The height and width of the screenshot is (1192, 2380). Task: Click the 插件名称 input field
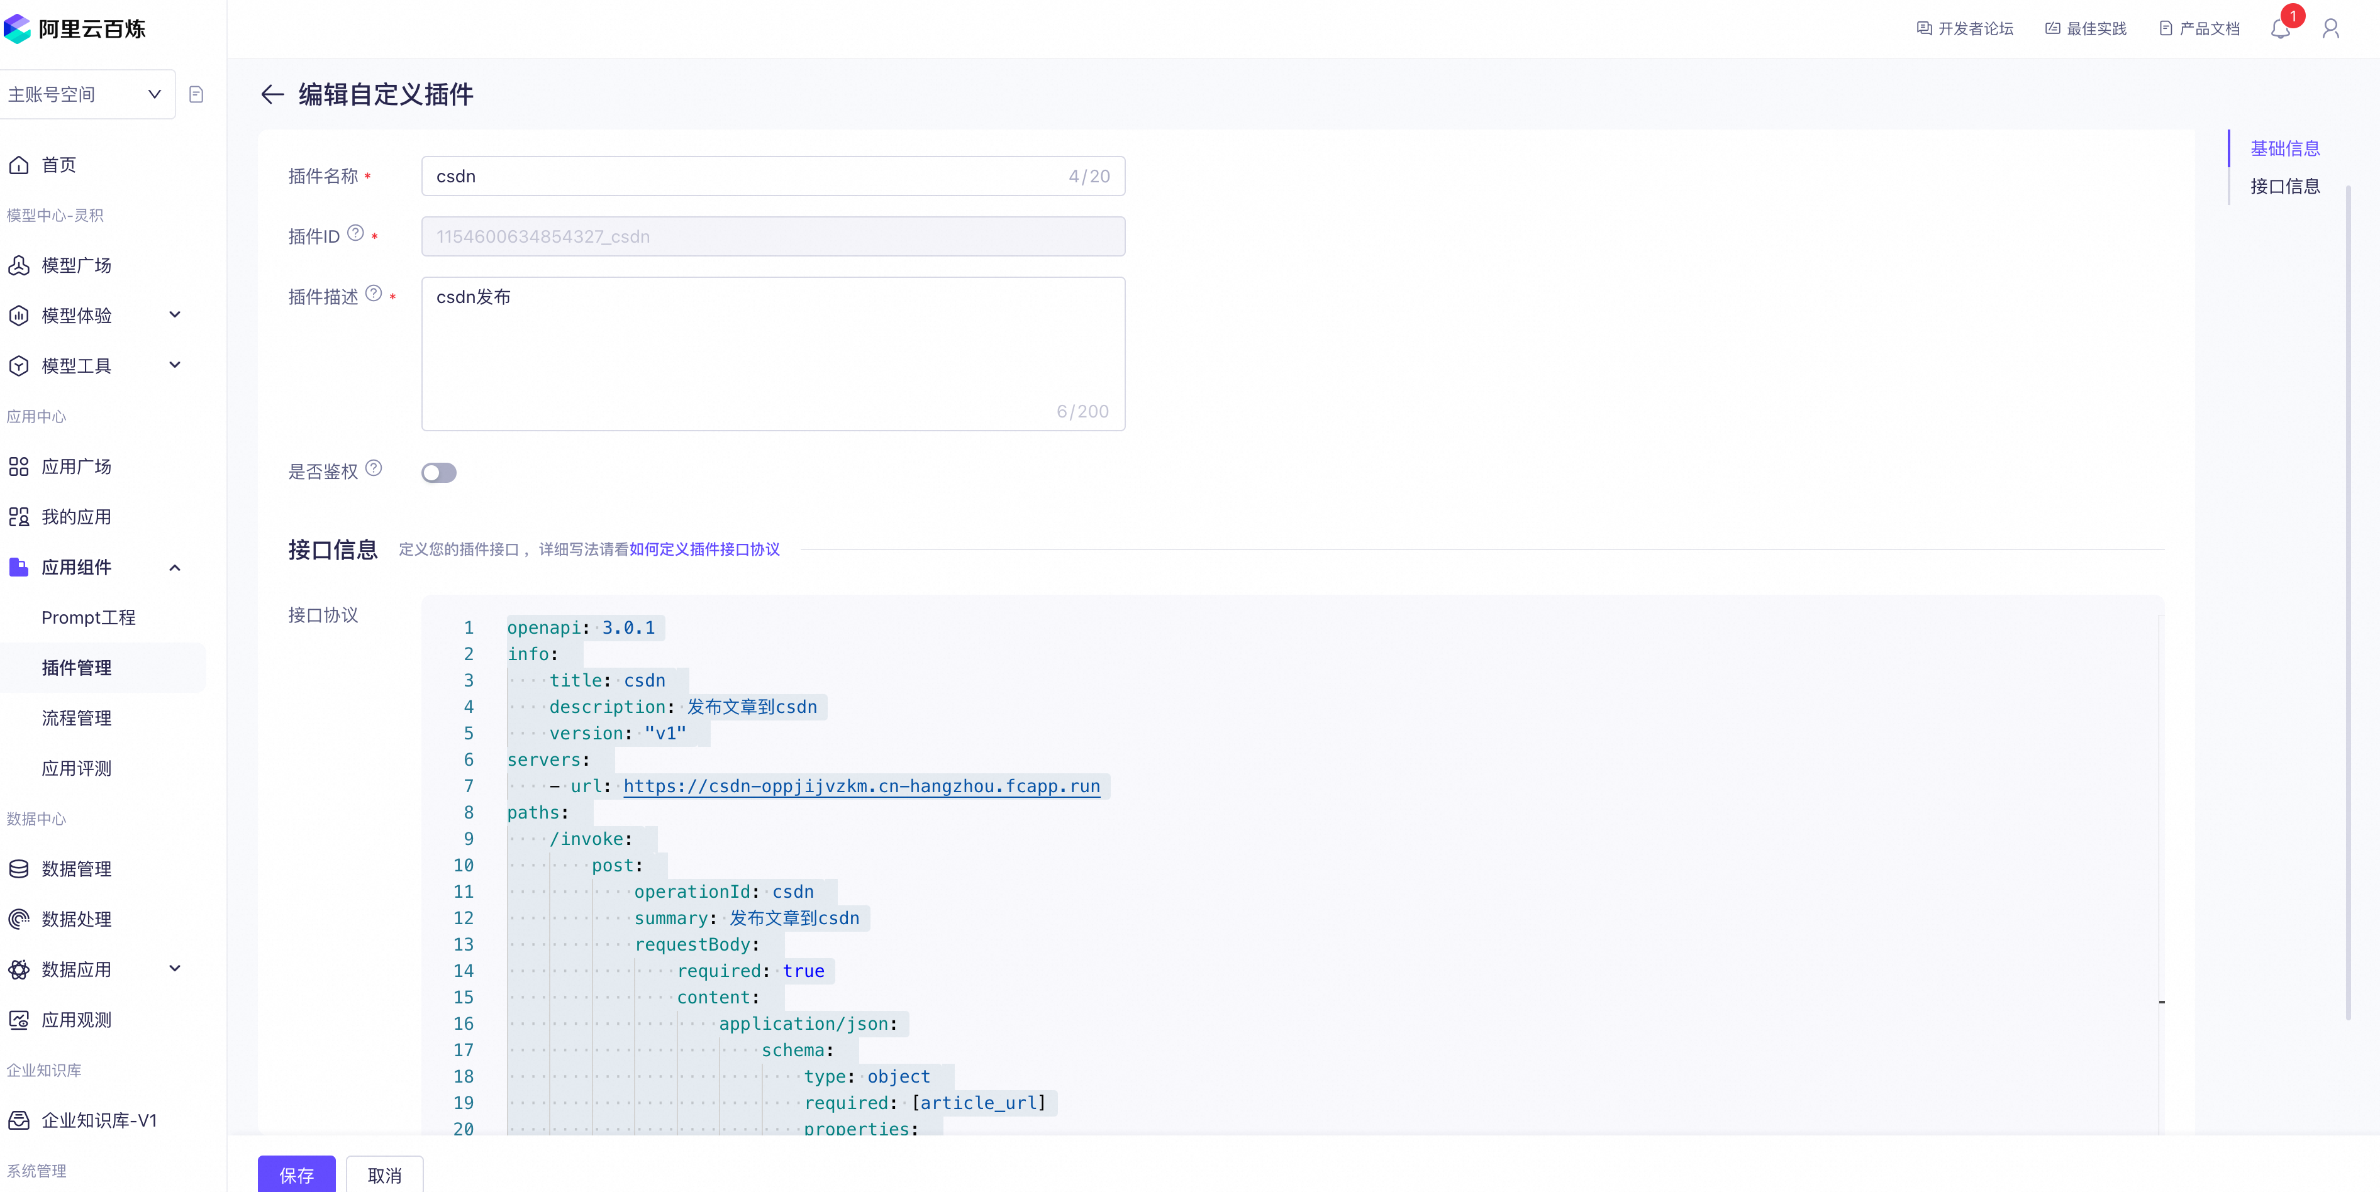[774, 177]
